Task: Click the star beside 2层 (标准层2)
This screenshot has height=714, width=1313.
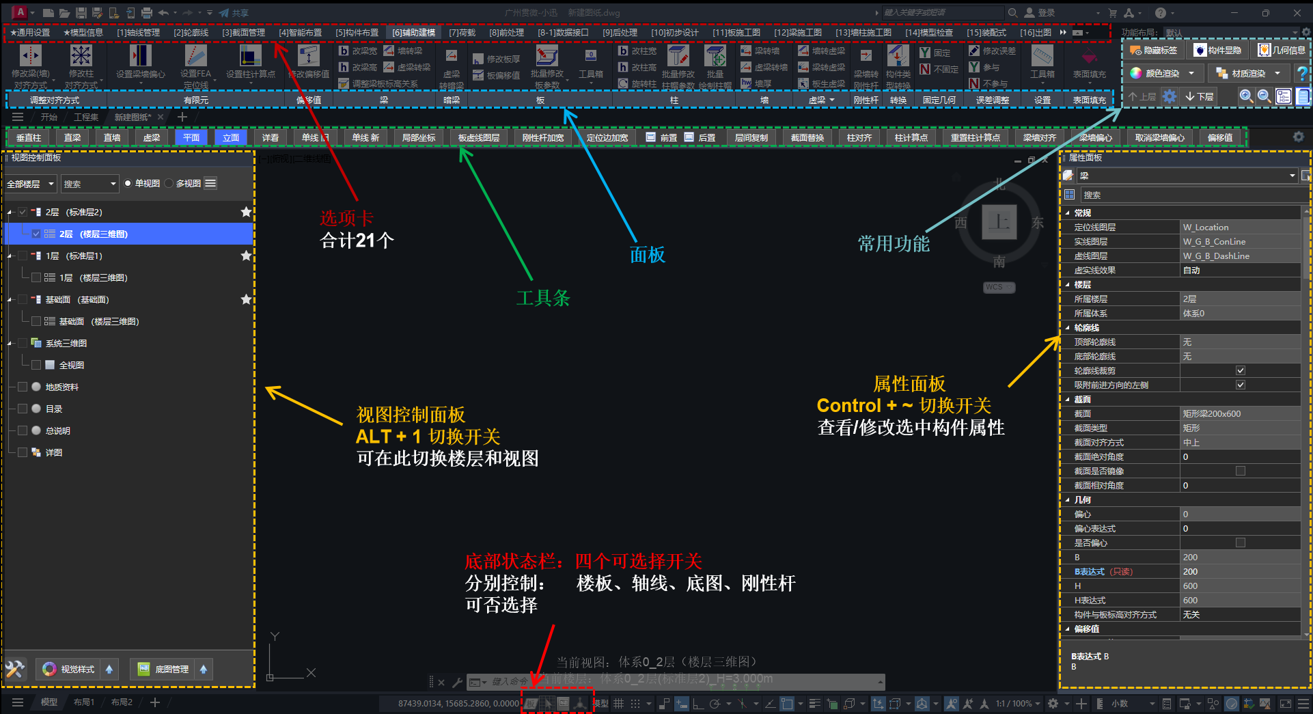Action: click(246, 212)
